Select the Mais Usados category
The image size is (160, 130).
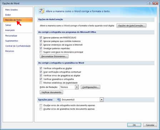pos(11,10)
